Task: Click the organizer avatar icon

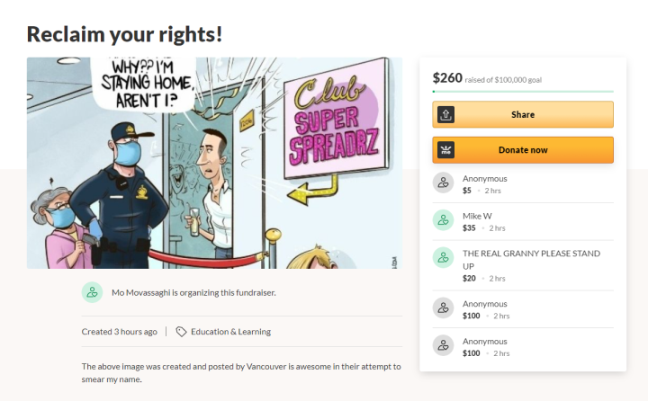Action: pos(92,292)
